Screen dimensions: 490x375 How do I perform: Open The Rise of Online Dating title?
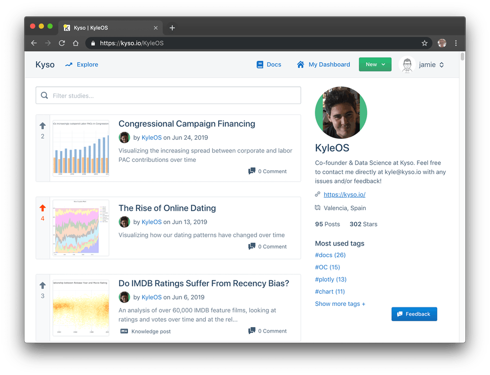(x=167, y=208)
